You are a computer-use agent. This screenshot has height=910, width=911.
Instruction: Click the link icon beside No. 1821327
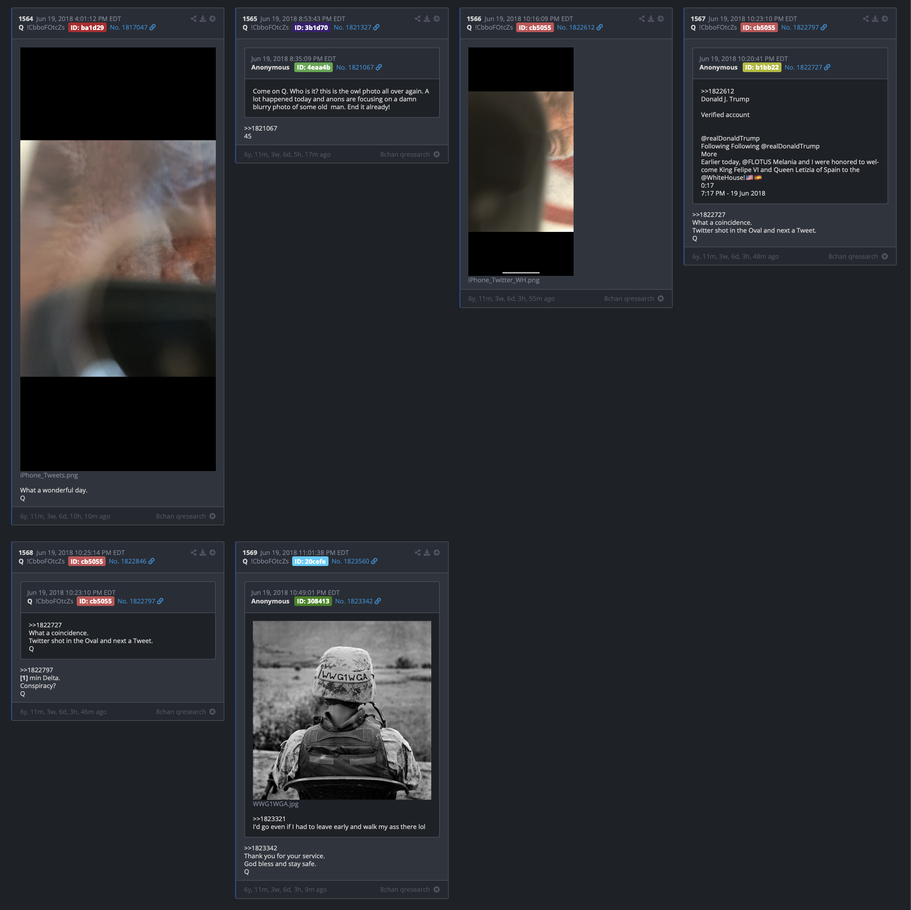[376, 27]
